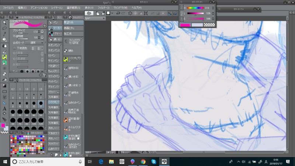Pick main magenta color swatch in toolbar
Image resolution: width=295 pixels, height=166 pixels.
3,125
